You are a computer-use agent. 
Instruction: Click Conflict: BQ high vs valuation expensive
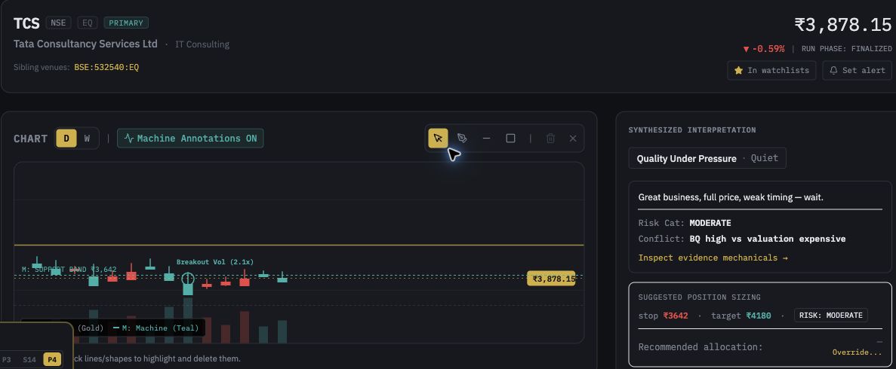tap(742, 239)
